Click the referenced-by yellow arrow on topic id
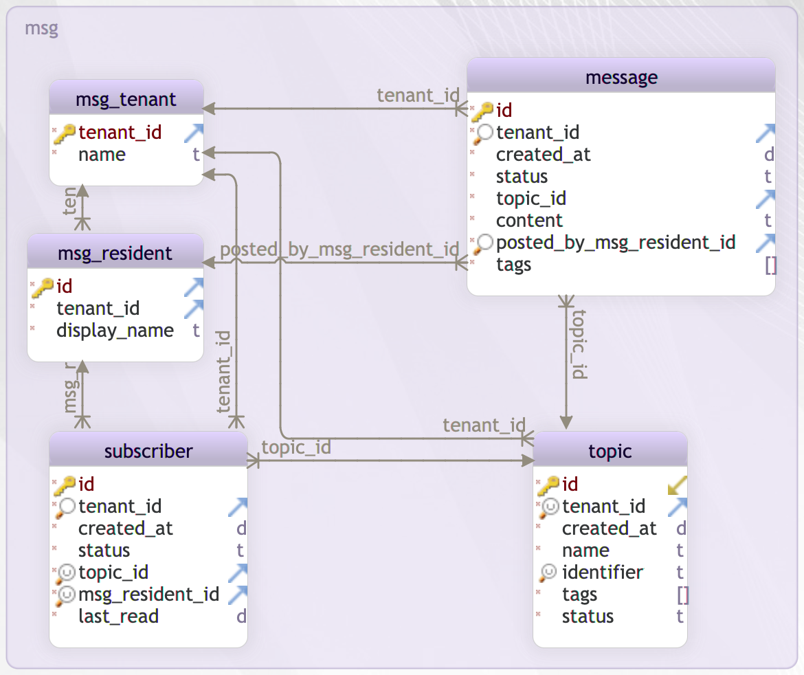This screenshot has width=804, height=675. pyautogui.click(x=678, y=485)
